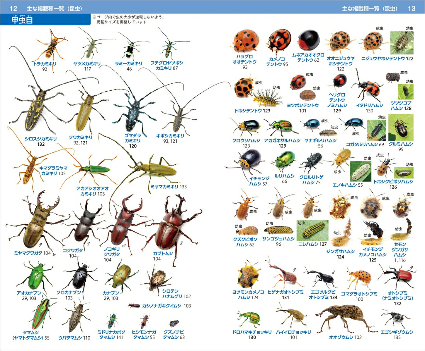Click page number 13 in the header

[412, 8]
